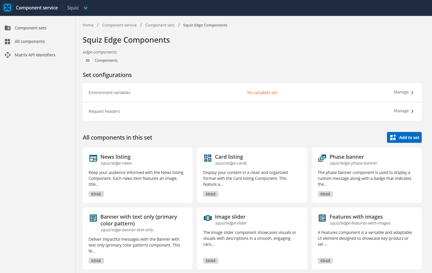Click Squiz Edge Components breadcrumb text
The width and height of the screenshot is (432, 273).
coord(205,25)
